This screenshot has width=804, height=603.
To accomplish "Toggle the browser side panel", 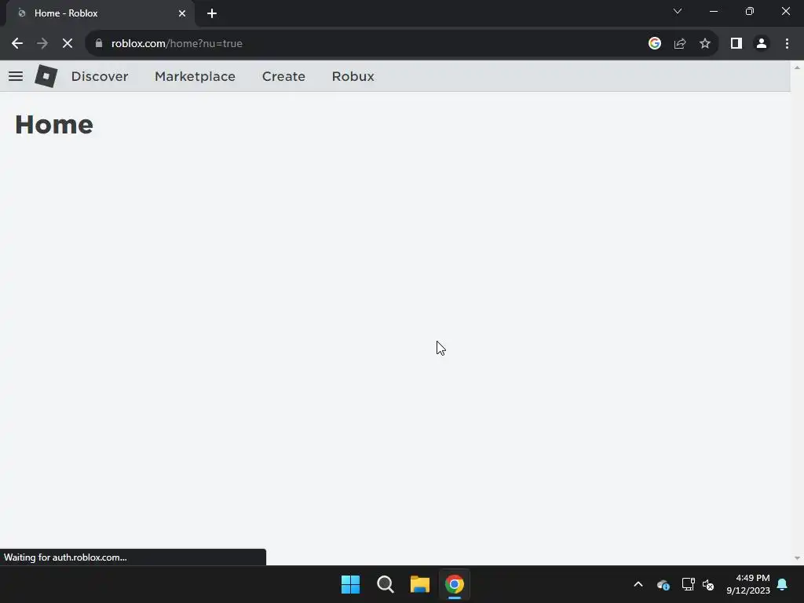I will (x=736, y=44).
